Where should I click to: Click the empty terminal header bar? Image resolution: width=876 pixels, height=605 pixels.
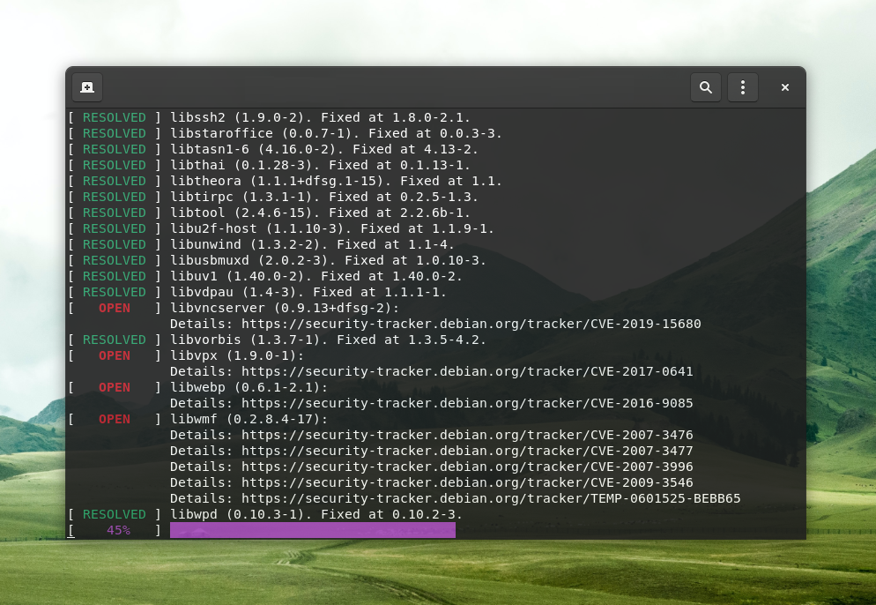[397, 87]
